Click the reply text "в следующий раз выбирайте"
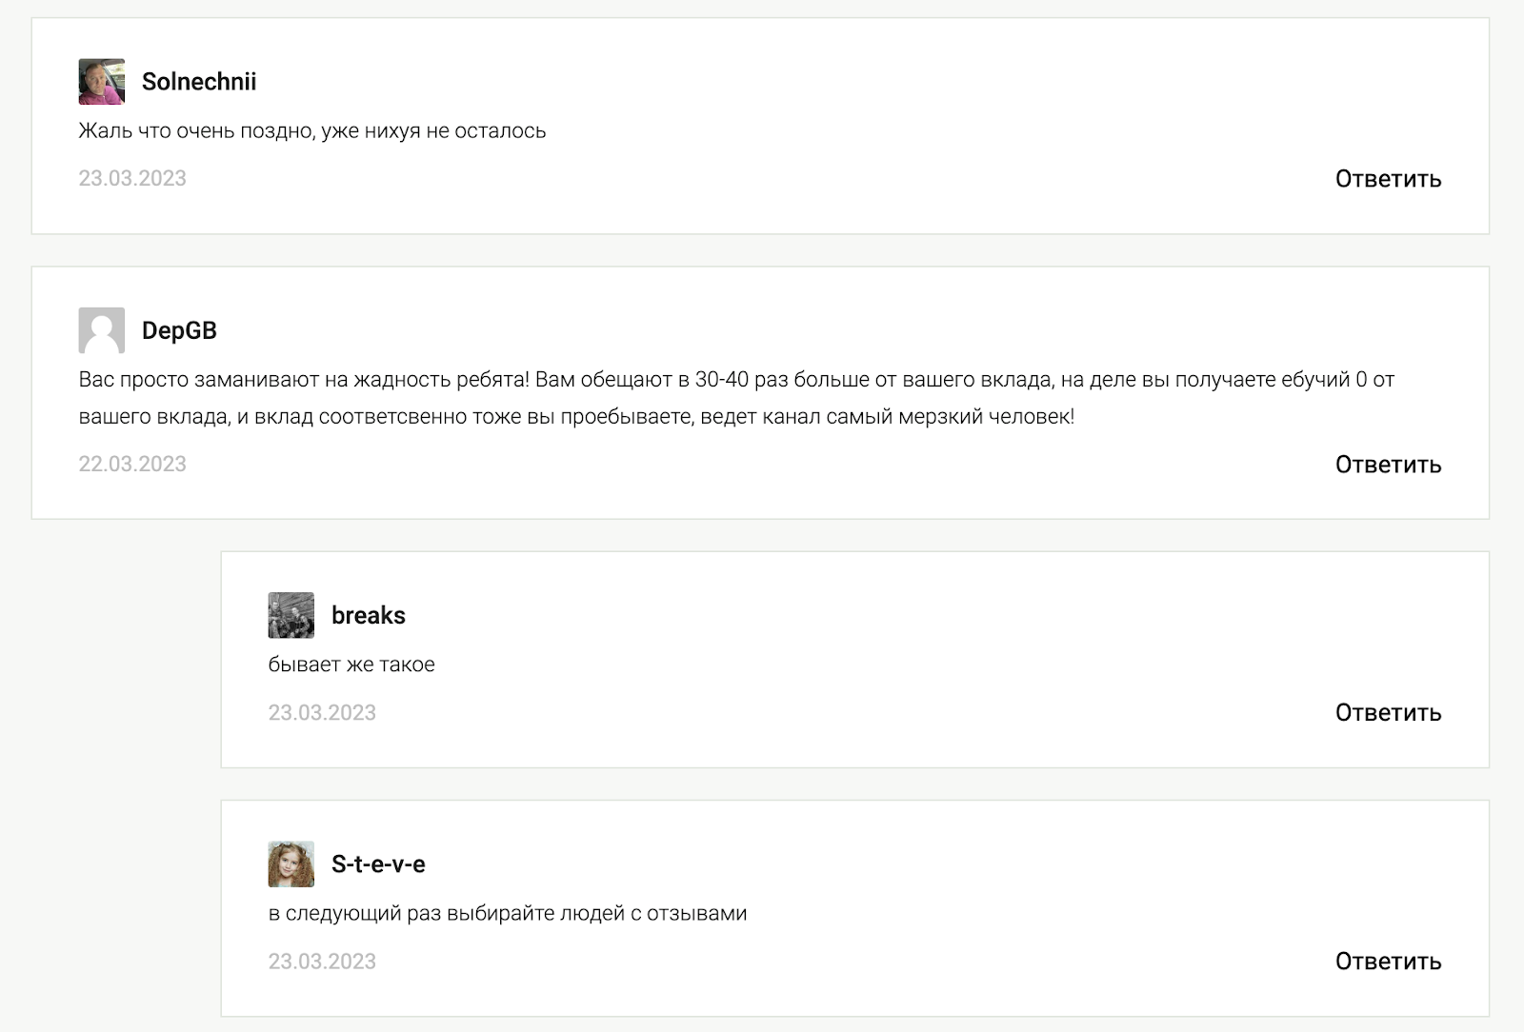Viewport: 1524px width, 1032px height. (508, 913)
